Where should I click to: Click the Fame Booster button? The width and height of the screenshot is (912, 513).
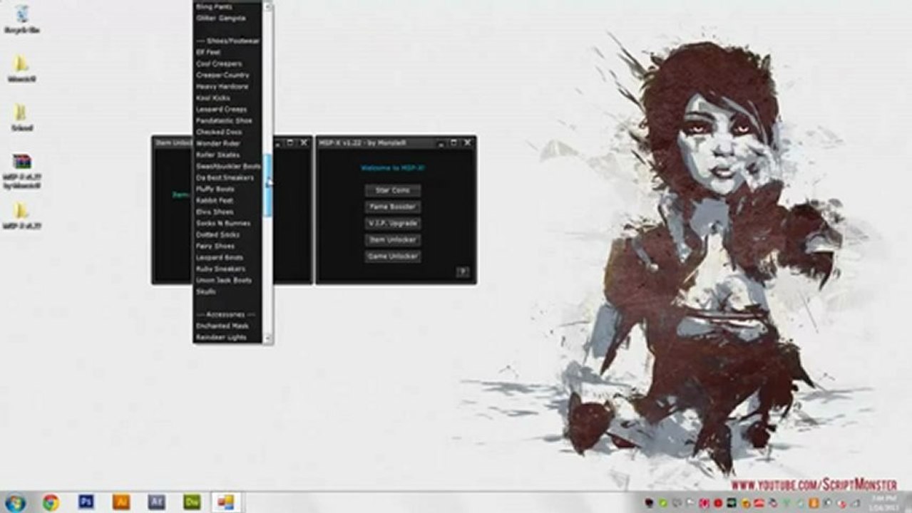[392, 207]
